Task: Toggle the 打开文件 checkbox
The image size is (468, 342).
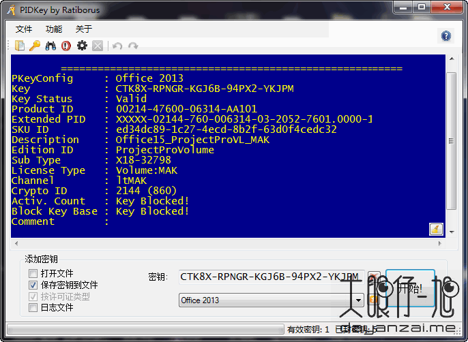Action: (33, 273)
